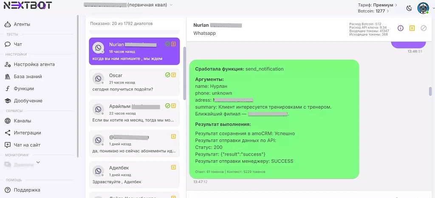Click the info icon in the chat header
The width and height of the screenshot is (435, 198).
click(400, 28)
